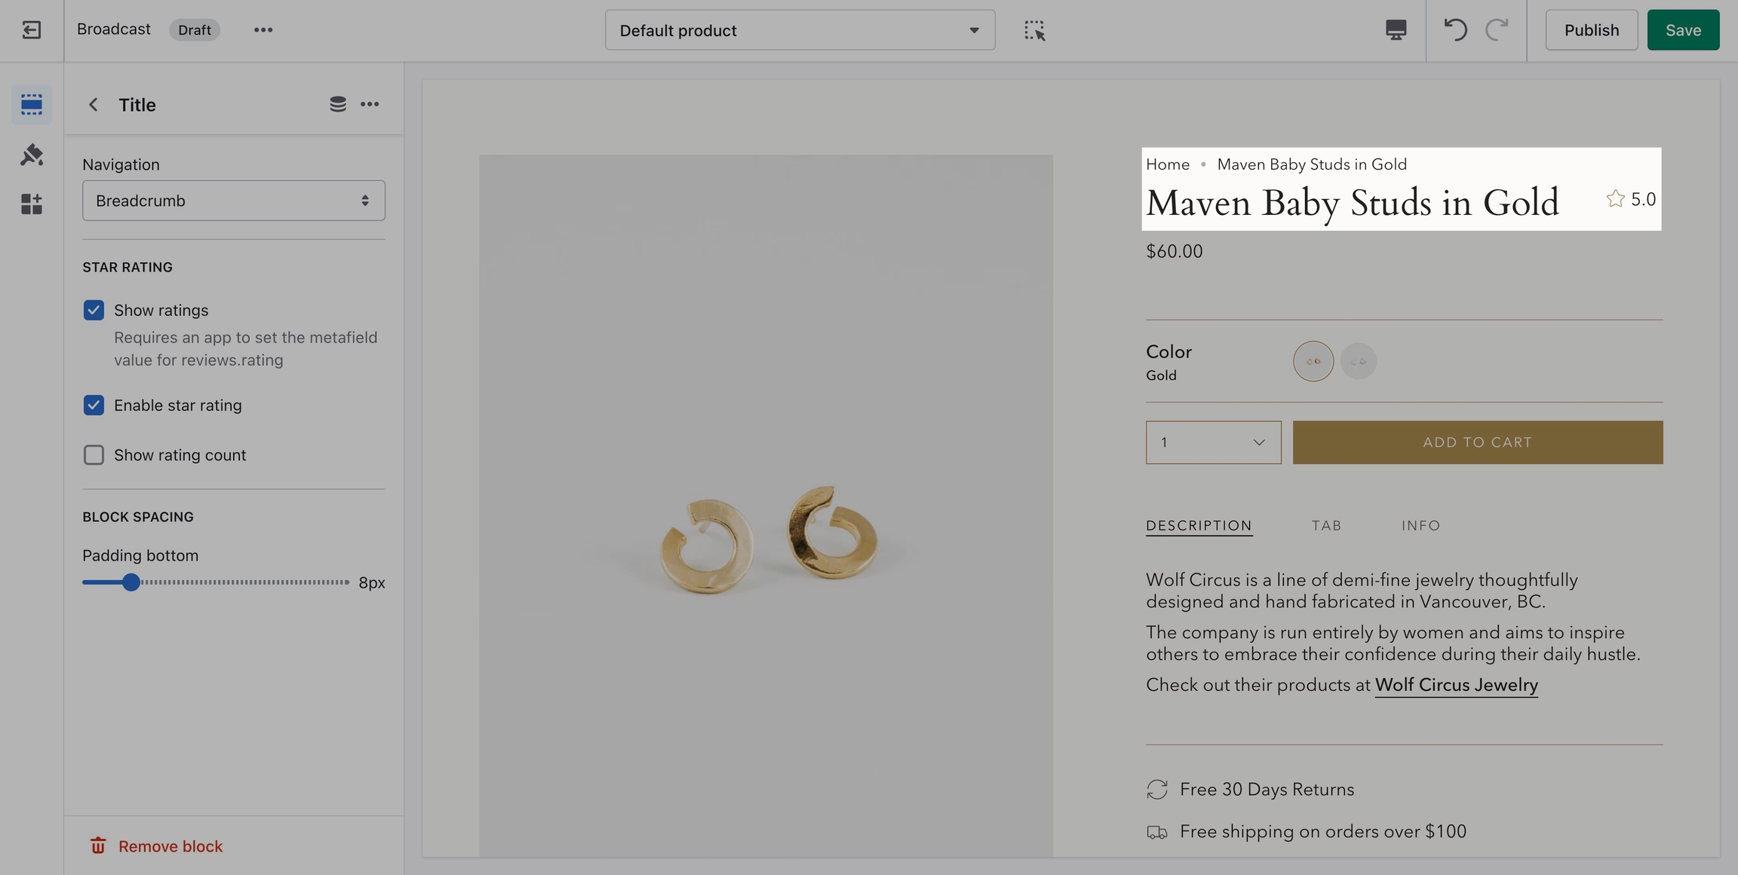Open Wolf Circus Jewelry link
The height and width of the screenshot is (875, 1738).
tap(1456, 685)
